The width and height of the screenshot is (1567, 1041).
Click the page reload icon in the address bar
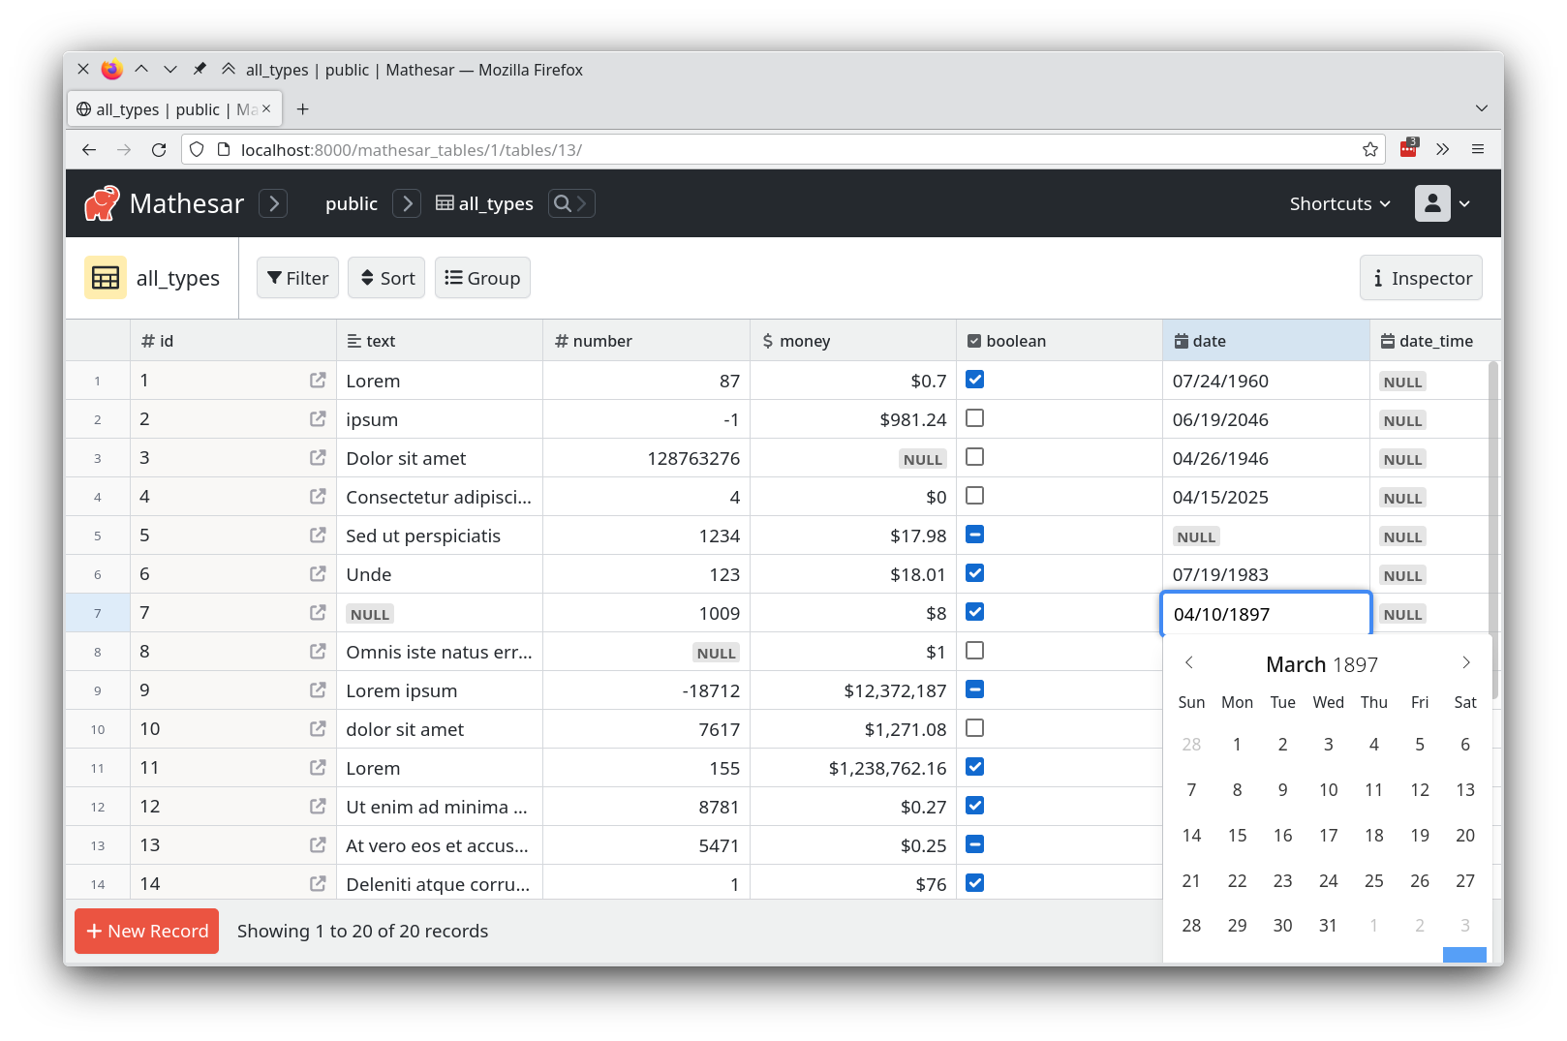click(159, 149)
